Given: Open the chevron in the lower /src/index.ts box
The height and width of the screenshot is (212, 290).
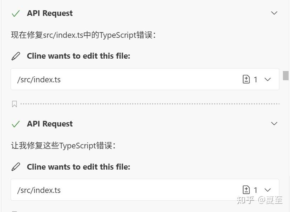Looking at the screenshot, I should point(268,190).
